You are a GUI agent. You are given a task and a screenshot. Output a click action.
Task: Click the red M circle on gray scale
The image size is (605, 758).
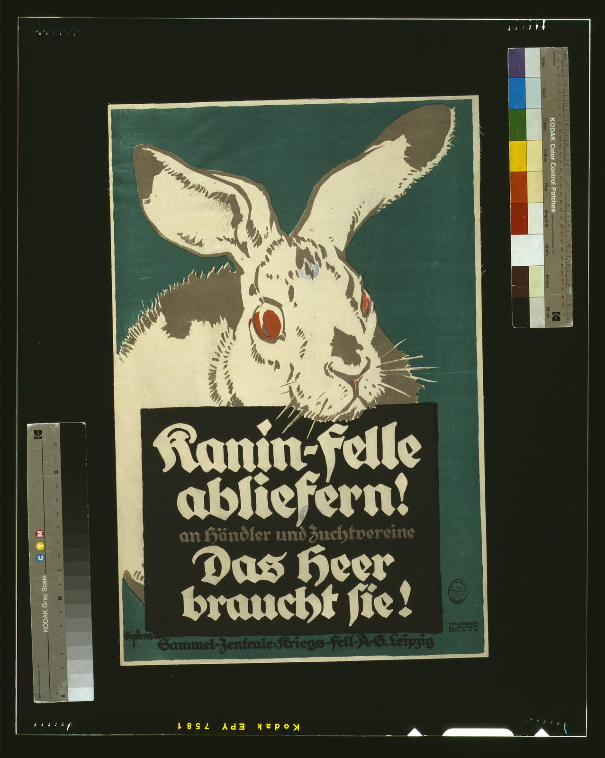coord(40,533)
